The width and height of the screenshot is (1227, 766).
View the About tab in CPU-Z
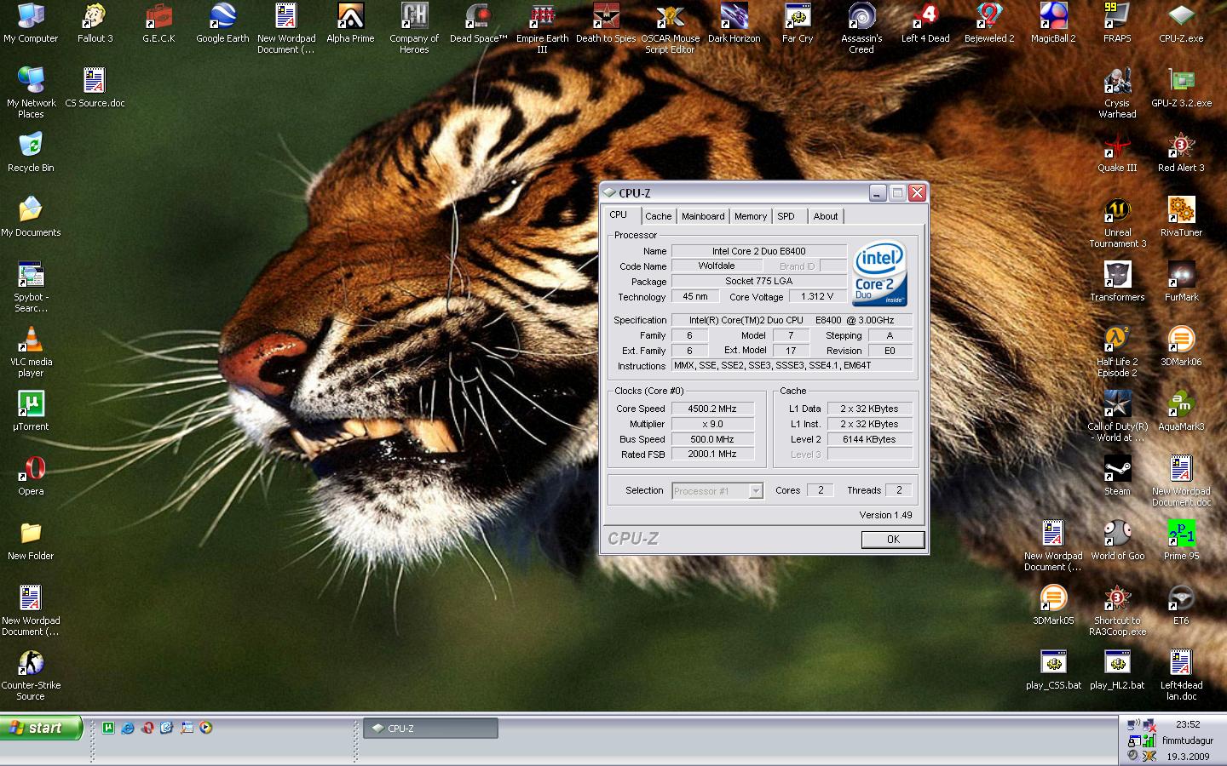tap(825, 216)
